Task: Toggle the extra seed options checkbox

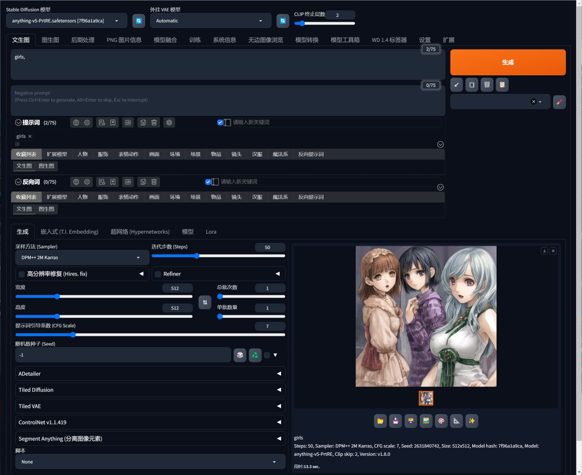Action: point(267,355)
